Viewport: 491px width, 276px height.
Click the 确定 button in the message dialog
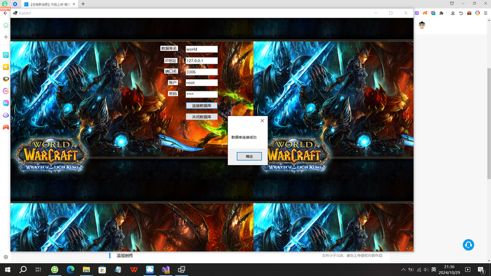pos(249,156)
